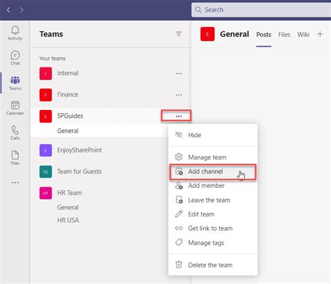Open more options for Internal team
The image size is (331, 284).
[x=179, y=74]
